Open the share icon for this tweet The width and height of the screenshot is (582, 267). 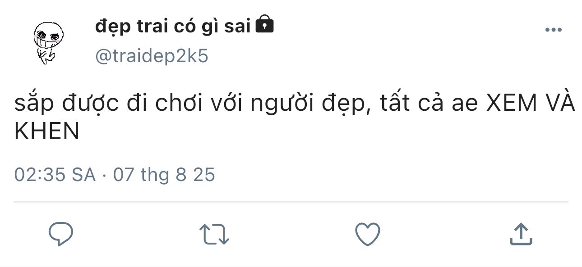[x=521, y=234]
